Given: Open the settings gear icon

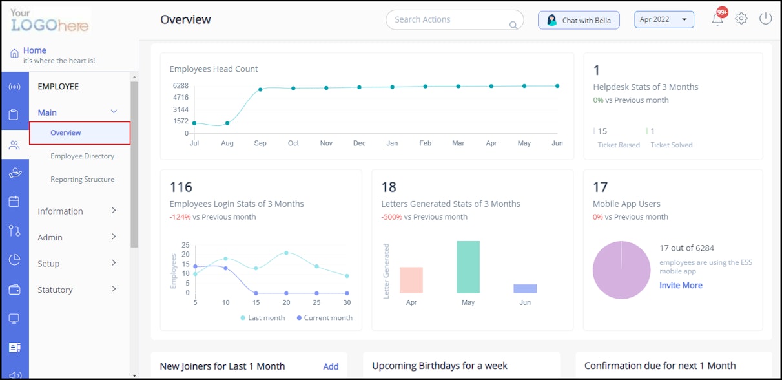Looking at the screenshot, I should (x=741, y=19).
